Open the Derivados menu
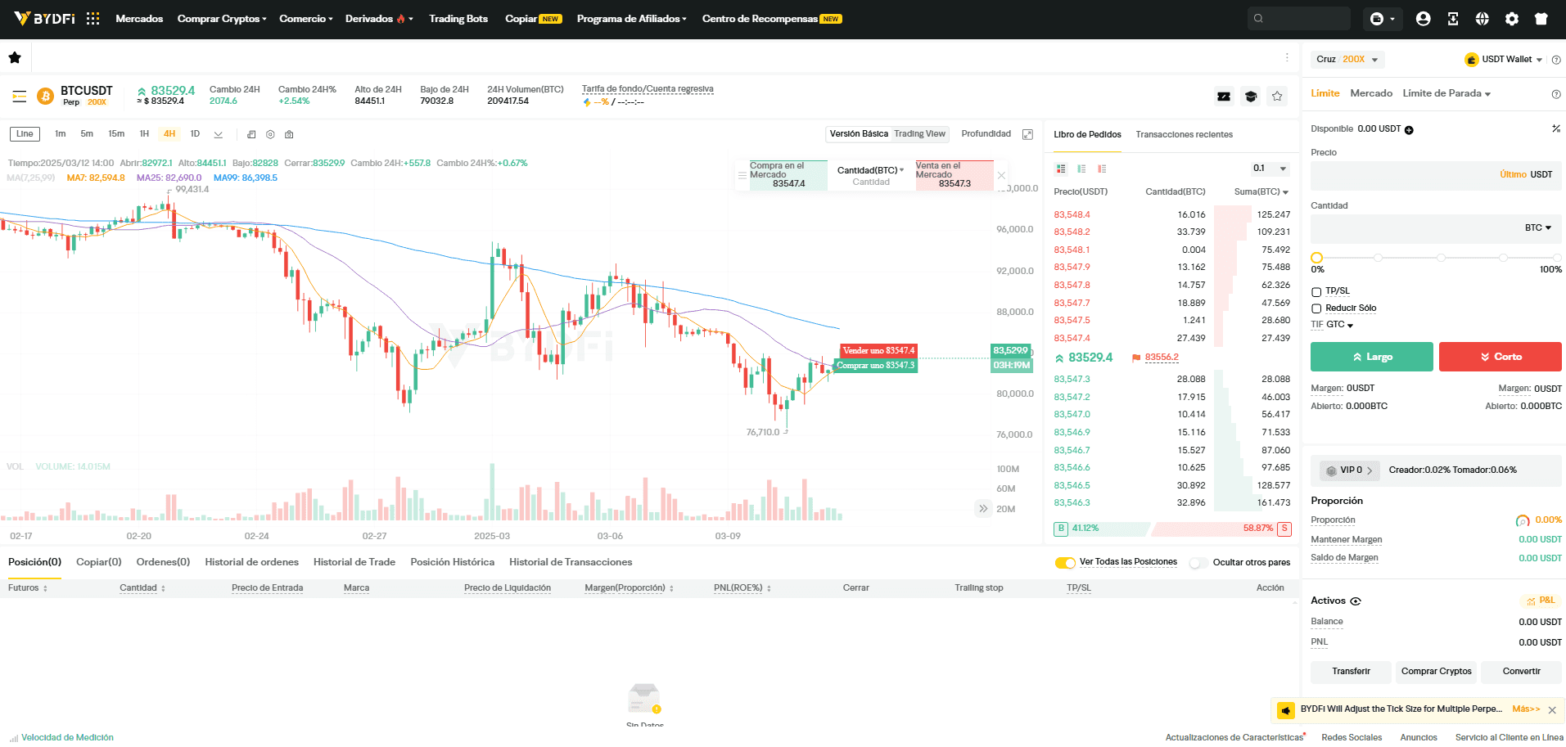Viewport: 1566px width, 747px height. coord(379,18)
